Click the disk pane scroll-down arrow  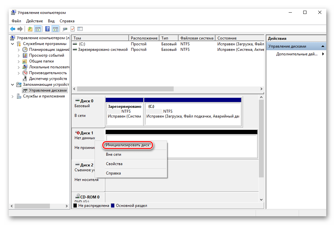(x=261, y=200)
